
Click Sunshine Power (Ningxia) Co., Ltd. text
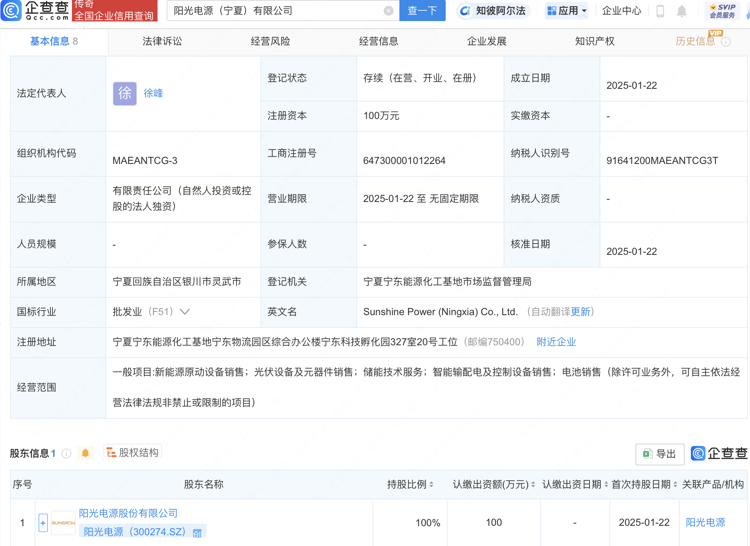pyautogui.click(x=440, y=312)
